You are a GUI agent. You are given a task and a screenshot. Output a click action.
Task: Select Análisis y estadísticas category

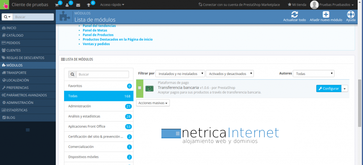click(98, 116)
